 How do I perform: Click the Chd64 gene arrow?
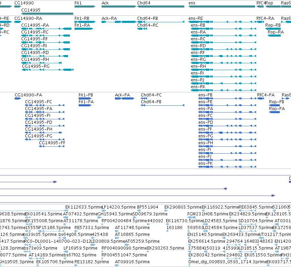point(161,6)
